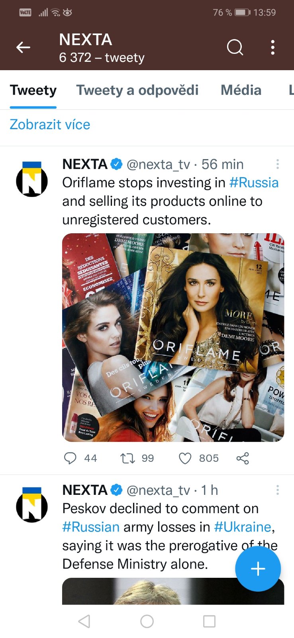Image resolution: width=294 pixels, height=638 pixels.
Task: Reply to the Oriflame tweet
Action: (70, 458)
